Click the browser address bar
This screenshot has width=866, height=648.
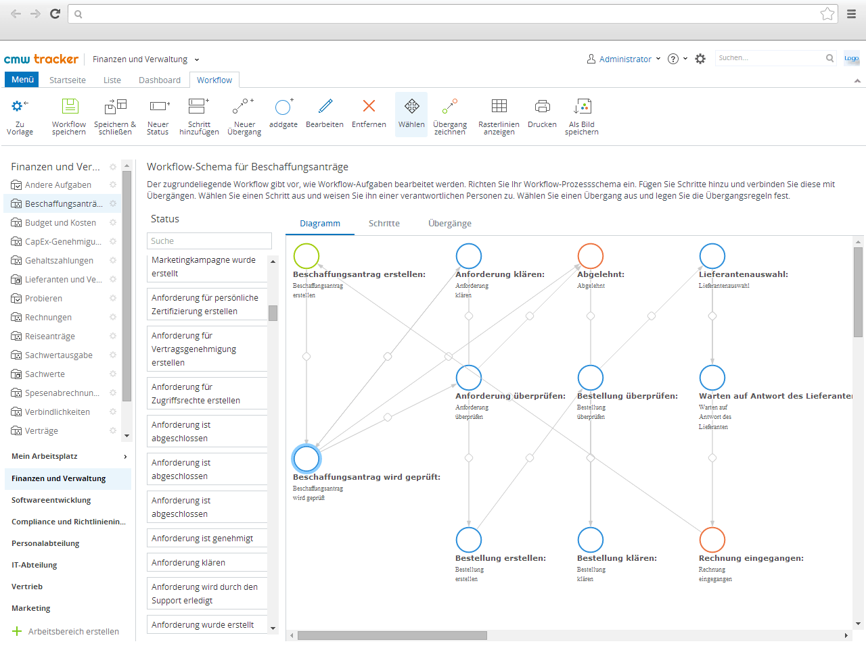pos(453,14)
